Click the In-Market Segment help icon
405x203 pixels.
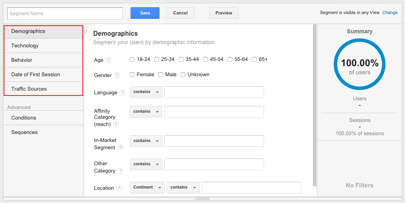(x=120, y=148)
